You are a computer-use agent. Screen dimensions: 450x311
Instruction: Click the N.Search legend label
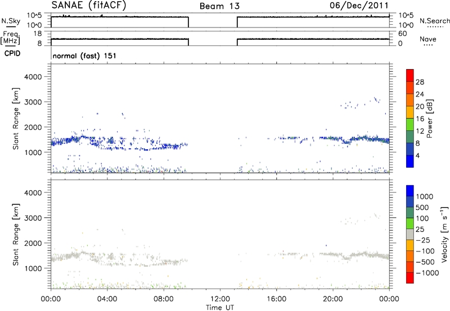pos(435,21)
